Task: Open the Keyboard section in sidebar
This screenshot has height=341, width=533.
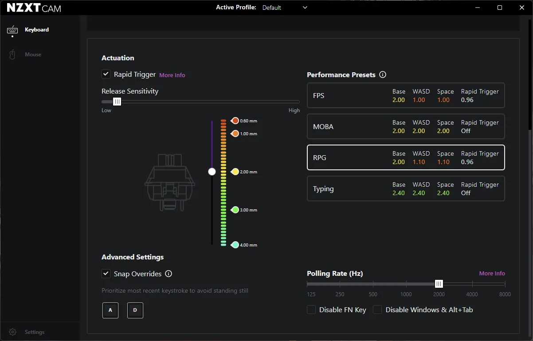Action: pyautogui.click(x=36, y=30)
